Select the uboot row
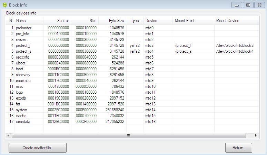267x155 pixels. 132,63
